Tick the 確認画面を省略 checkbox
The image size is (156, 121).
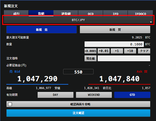pyautogui.click(x=10, y=104)
